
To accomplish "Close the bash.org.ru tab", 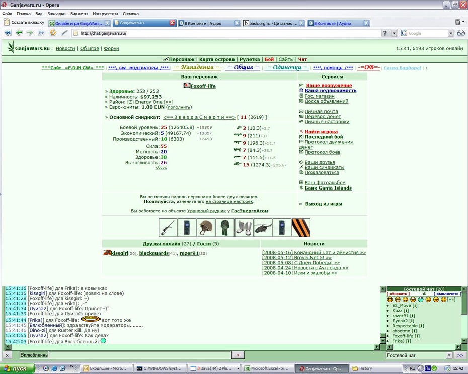I will pyautogui.click(x=302, y=23).
